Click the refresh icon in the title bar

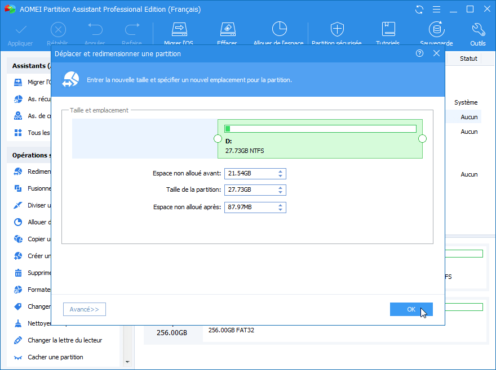[x=419, y=10]
